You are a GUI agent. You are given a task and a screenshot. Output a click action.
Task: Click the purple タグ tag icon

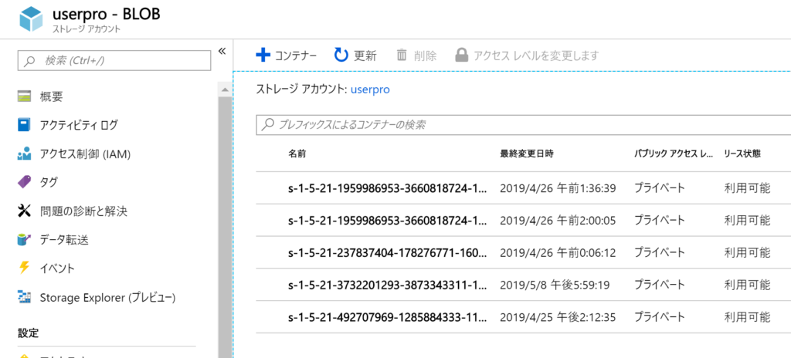24,181
